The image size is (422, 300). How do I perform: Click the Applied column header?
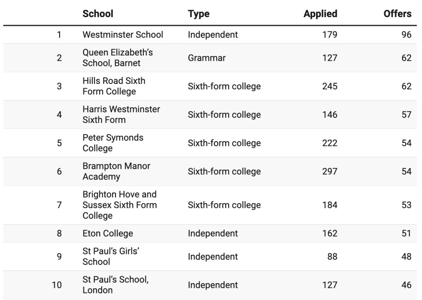click(320, 14)
